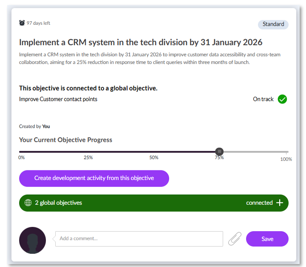The width and height of the screenshot is (306, 267).
Task: Click into the Add a comment field
Action: coord(139,239)
